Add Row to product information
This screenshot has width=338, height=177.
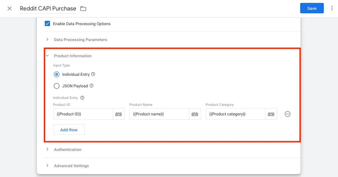(69, 130)
